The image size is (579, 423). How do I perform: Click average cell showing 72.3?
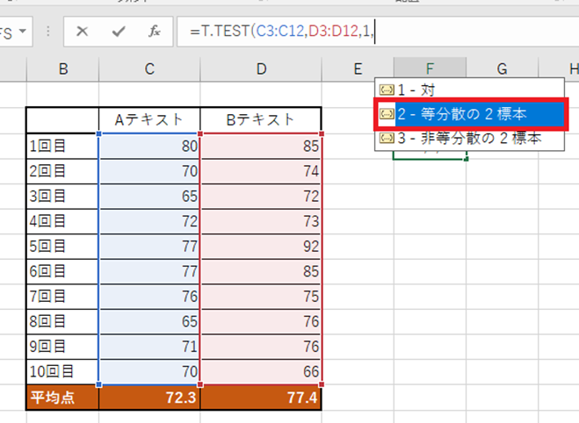tap(149, 398)
